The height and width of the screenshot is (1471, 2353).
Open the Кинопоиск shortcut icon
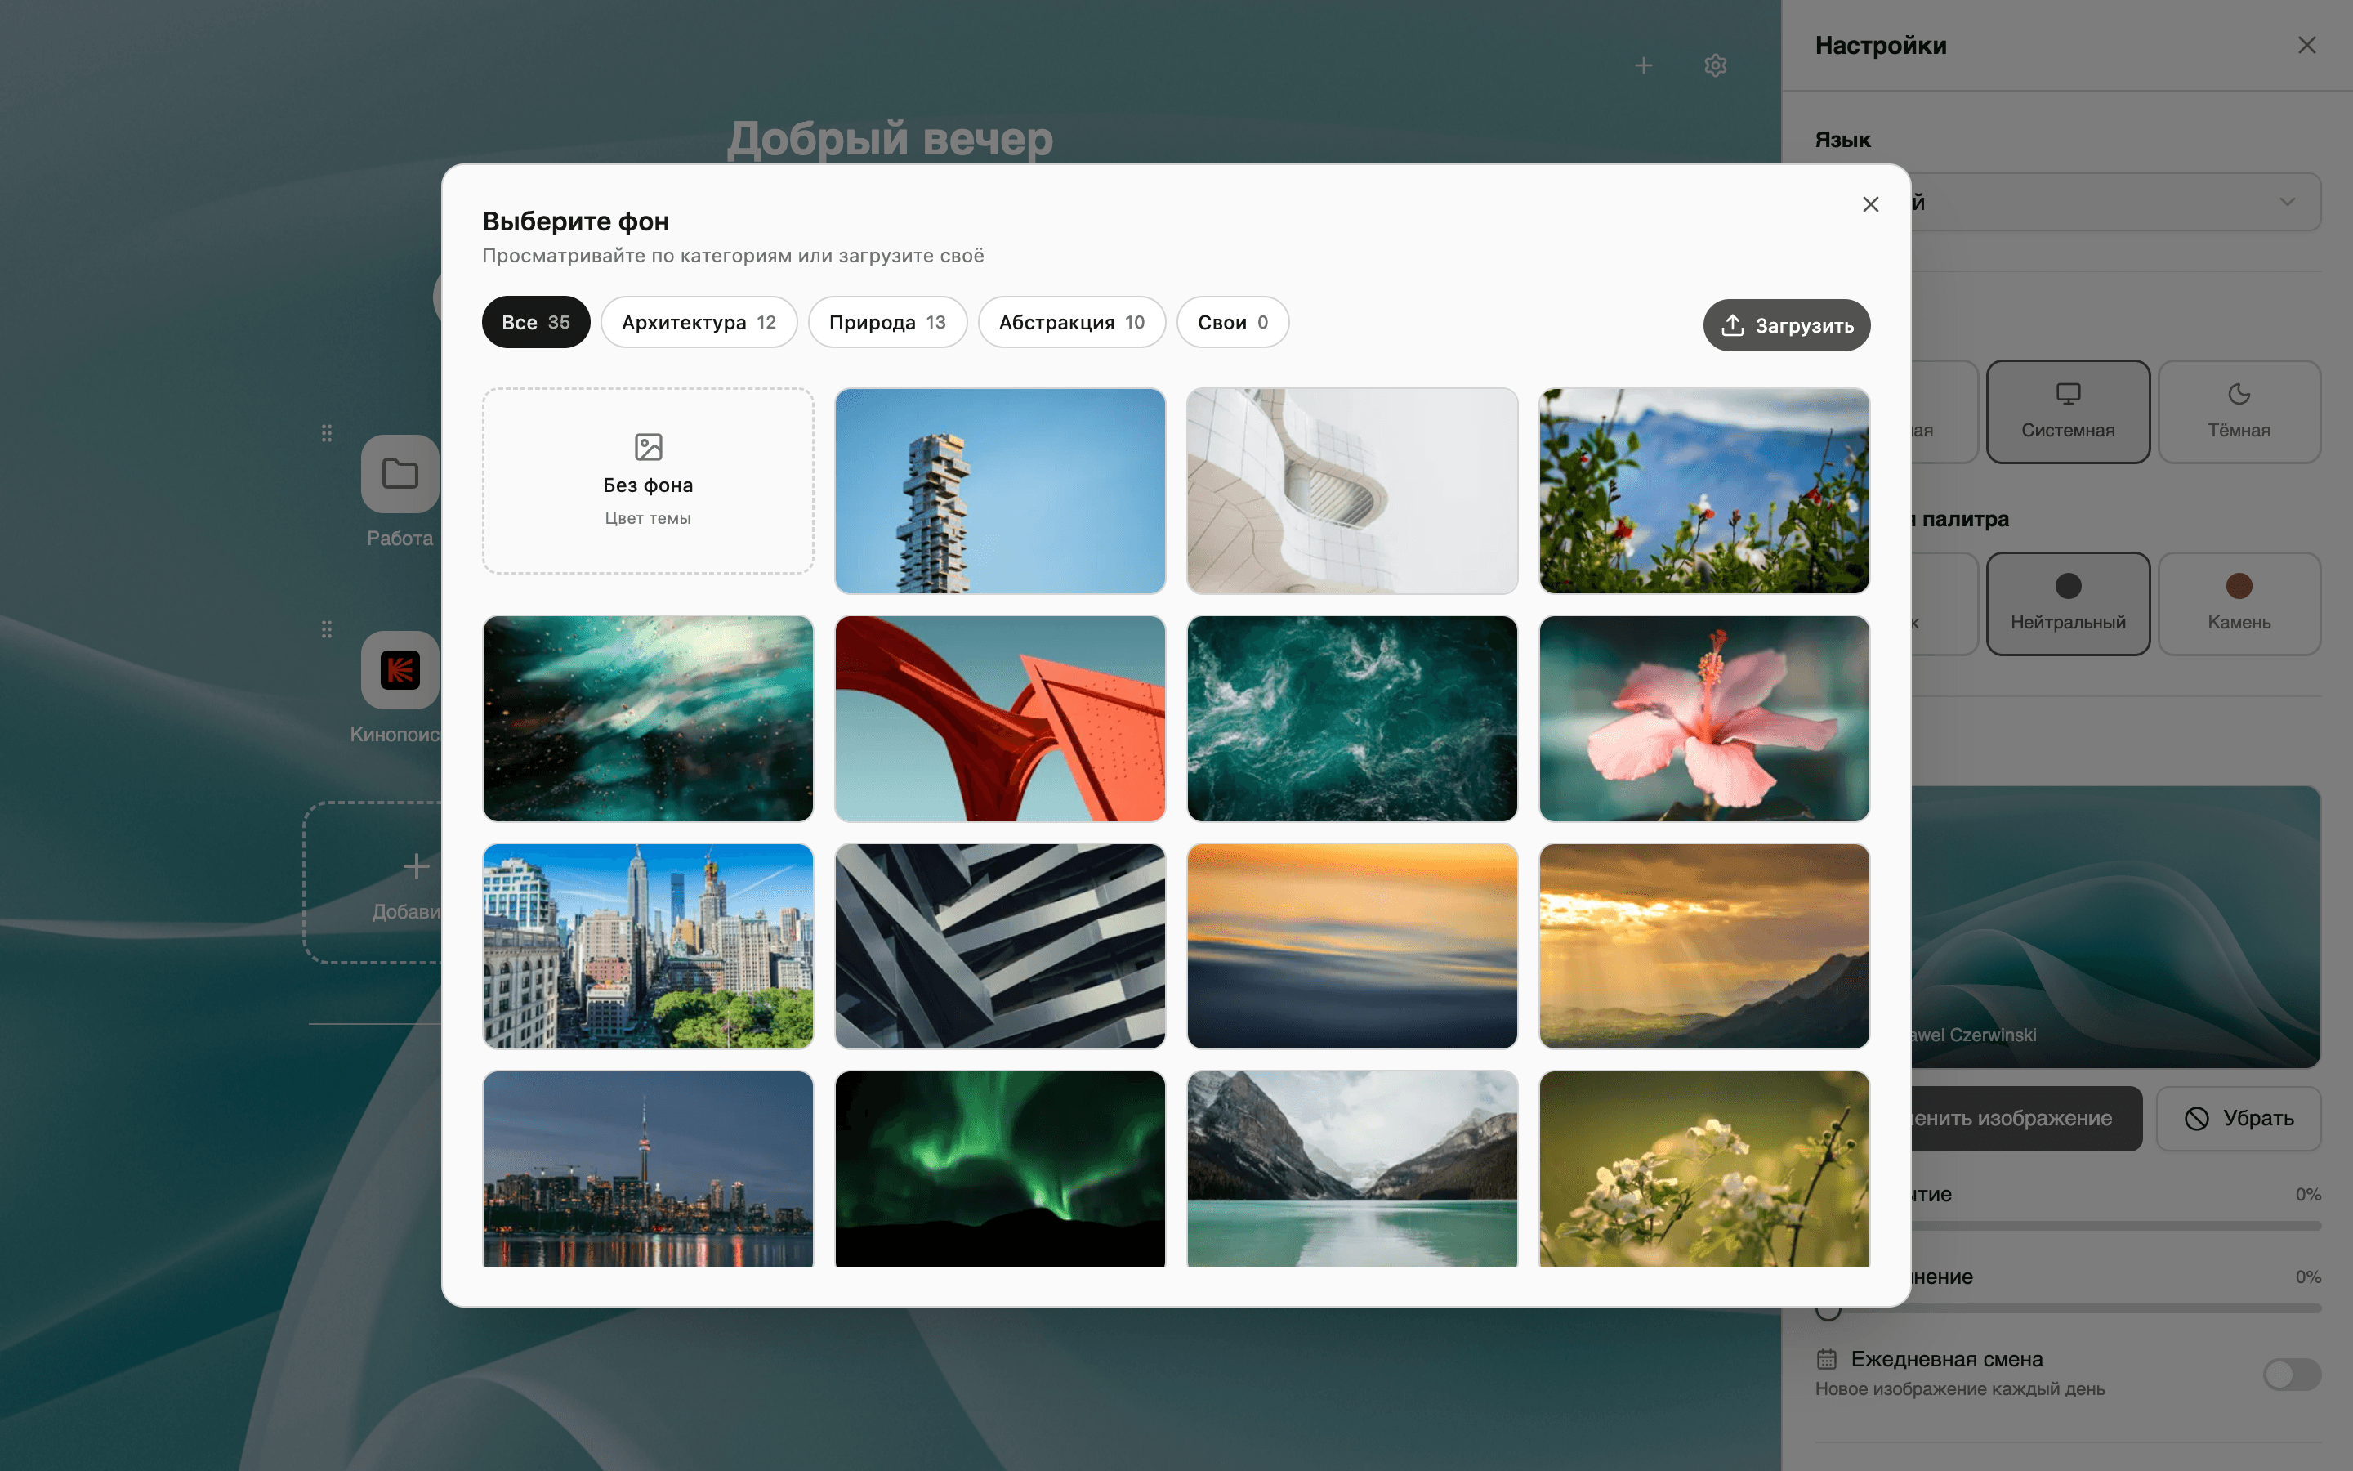[x=400, y=670]
